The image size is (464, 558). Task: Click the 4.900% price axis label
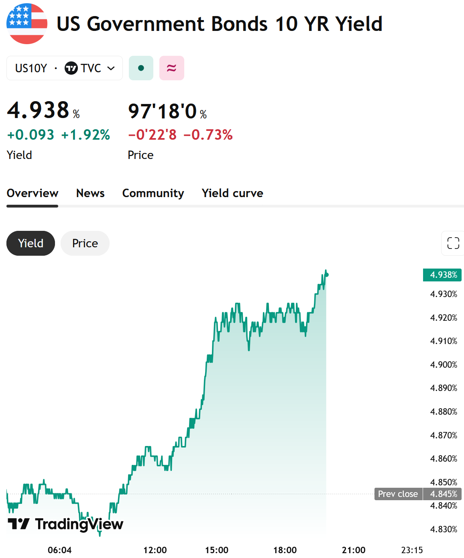click(x=444, y=365)
